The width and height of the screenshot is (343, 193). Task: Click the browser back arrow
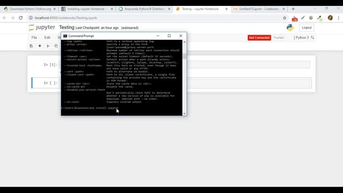point(5,18)
